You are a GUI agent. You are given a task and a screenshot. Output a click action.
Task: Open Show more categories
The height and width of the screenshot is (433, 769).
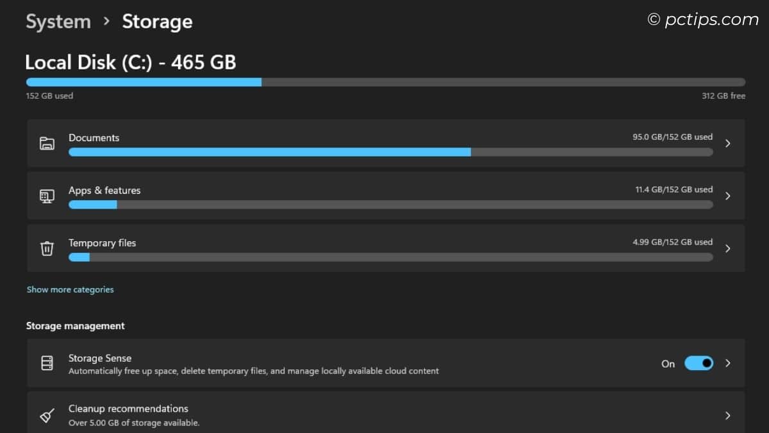click(70, 289)
